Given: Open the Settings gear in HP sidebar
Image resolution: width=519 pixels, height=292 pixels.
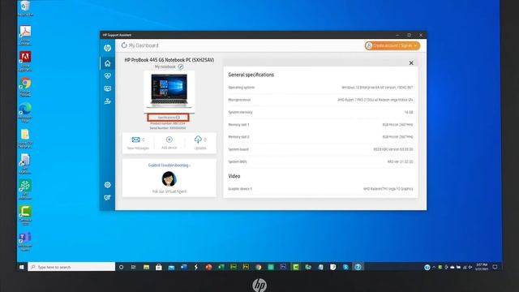Looking at the screenshot, I should point(107,185).
